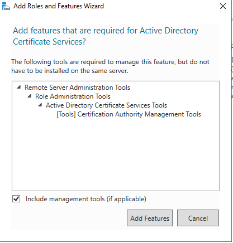
Task: Click the 'Include management tools (if applicable)' label
Action: [86, 199]
